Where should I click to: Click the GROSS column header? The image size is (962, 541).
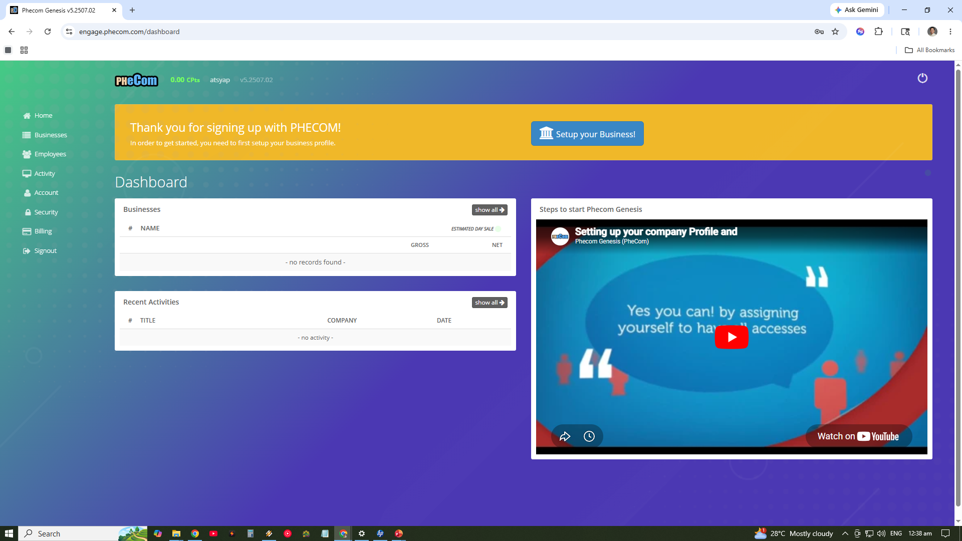click(420, 245)
